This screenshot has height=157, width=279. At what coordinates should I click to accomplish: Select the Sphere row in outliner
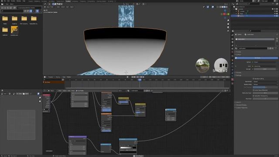coord(255,16)
